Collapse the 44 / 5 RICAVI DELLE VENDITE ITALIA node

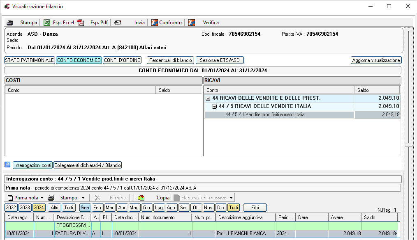click(214, 107)
